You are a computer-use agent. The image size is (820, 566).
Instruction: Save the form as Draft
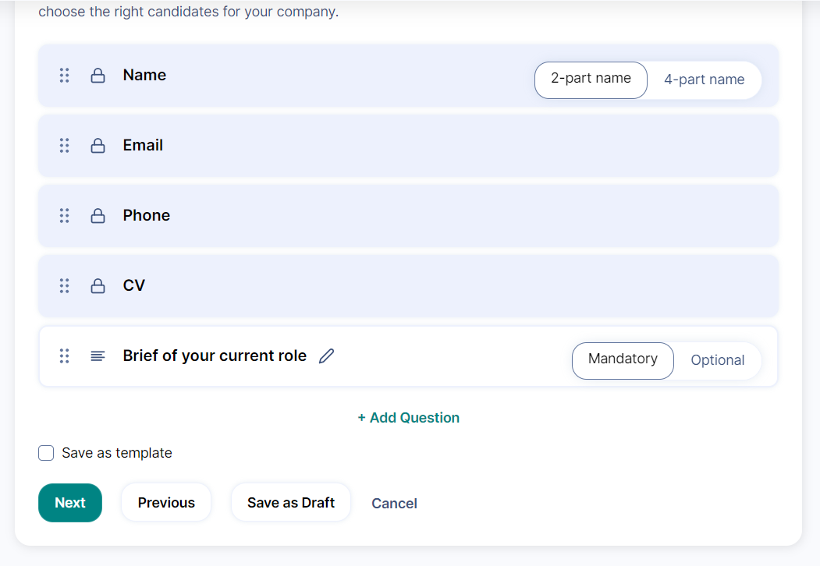(291, 503)
